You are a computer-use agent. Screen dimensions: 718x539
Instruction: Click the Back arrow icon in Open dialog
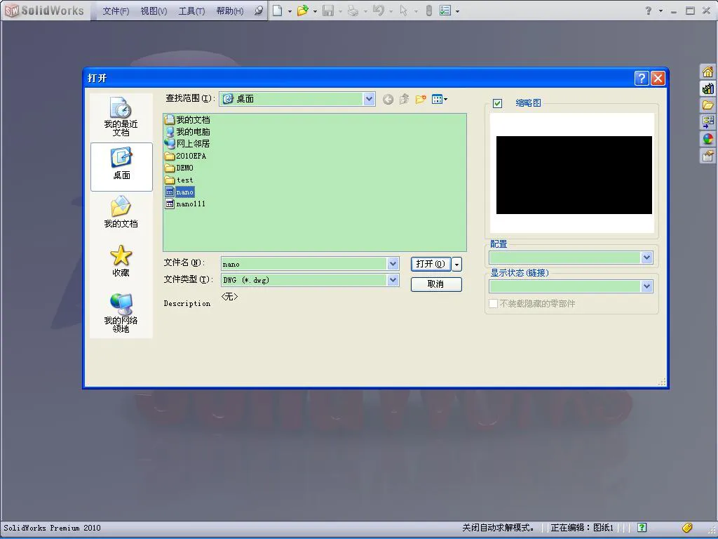388,100
